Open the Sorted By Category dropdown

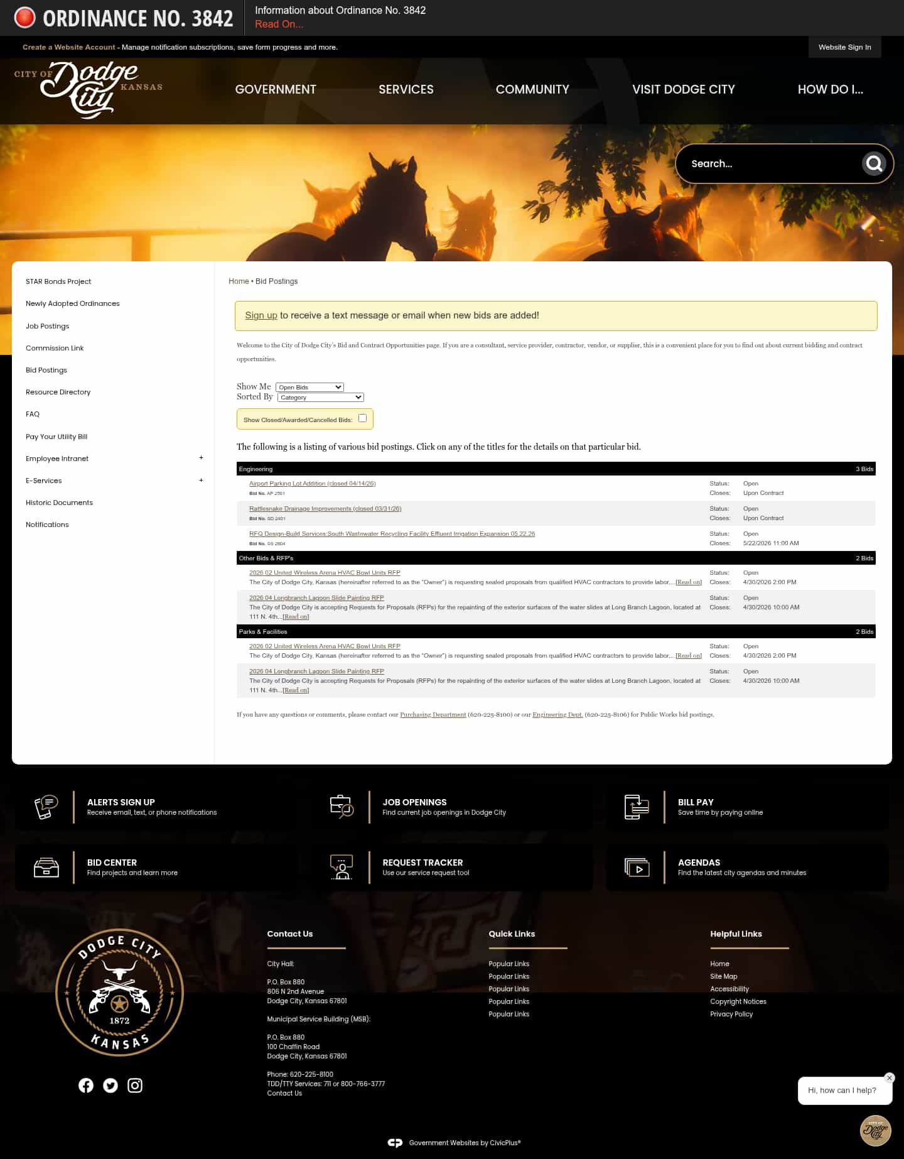point(321,397)
